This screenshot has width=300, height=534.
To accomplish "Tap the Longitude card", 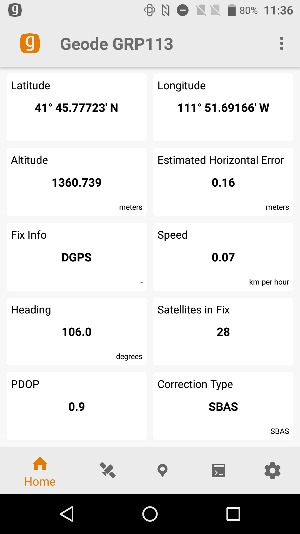I will [x=223, y=107].
